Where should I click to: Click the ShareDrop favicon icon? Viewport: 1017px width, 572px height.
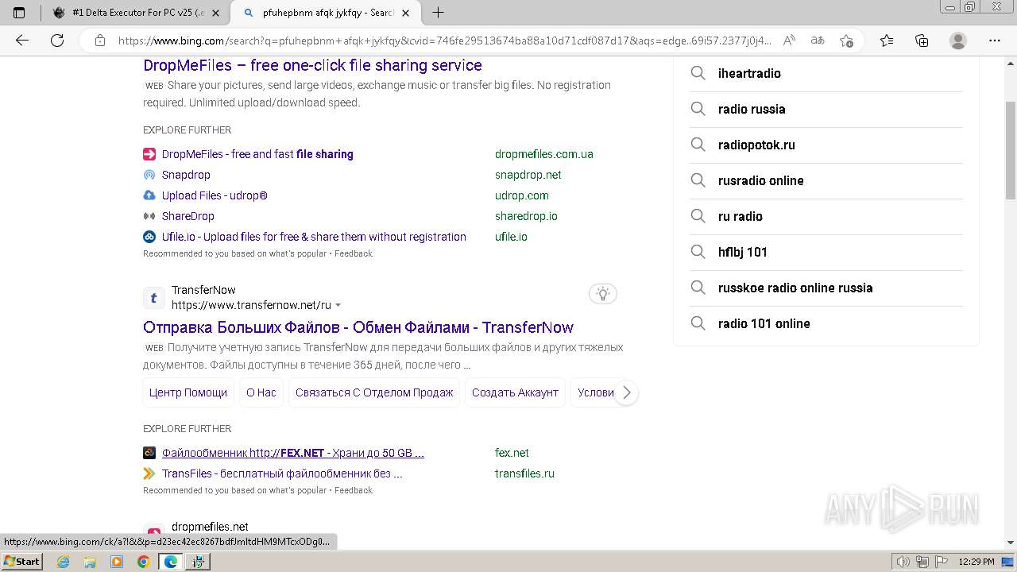point(149,216)
